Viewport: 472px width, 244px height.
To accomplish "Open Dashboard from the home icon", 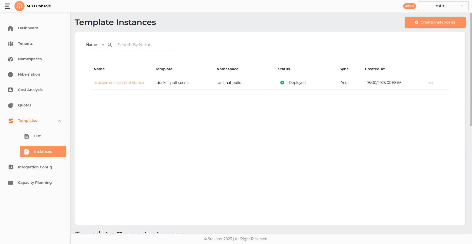I will tap(10, 28).
